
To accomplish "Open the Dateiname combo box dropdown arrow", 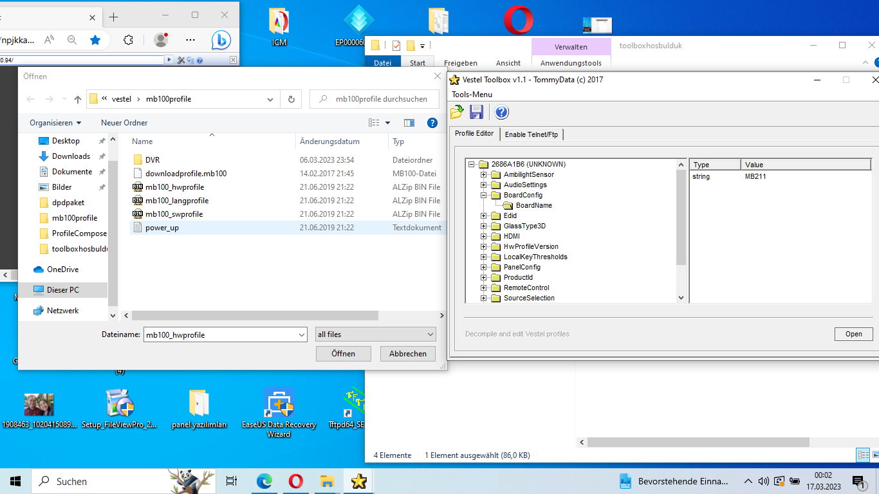I will coord(302,334).
